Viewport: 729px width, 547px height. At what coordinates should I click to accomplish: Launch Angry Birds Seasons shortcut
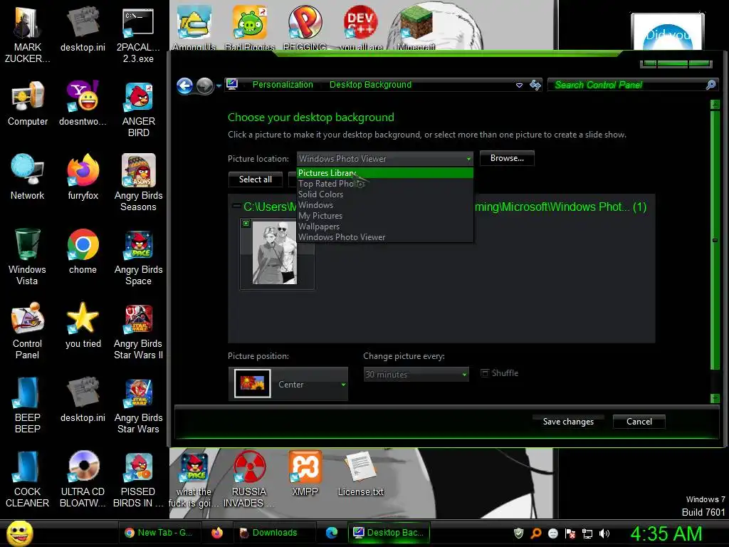point(138,182)
